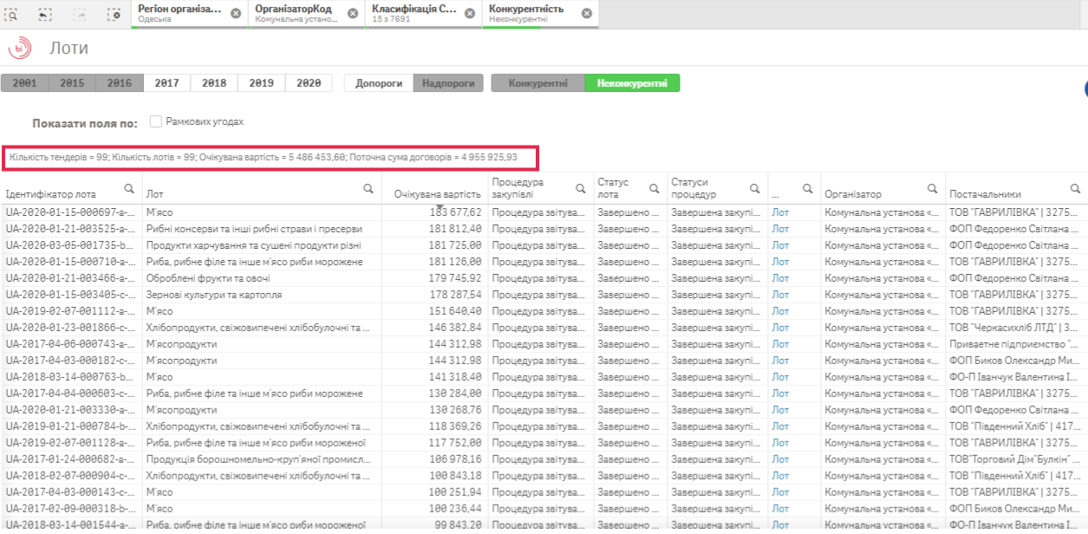Open Лот link for Оброблені фрукти row

780,278
